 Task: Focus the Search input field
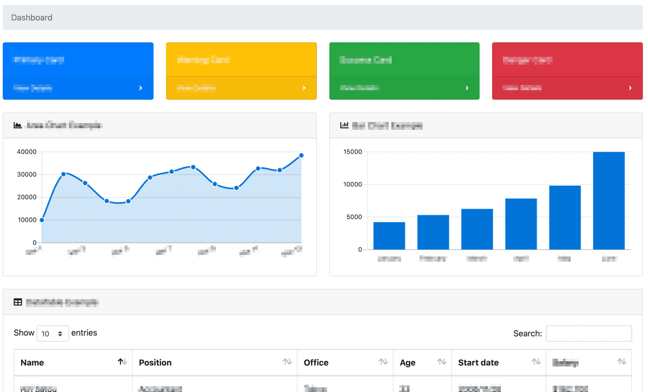point(589,334)
